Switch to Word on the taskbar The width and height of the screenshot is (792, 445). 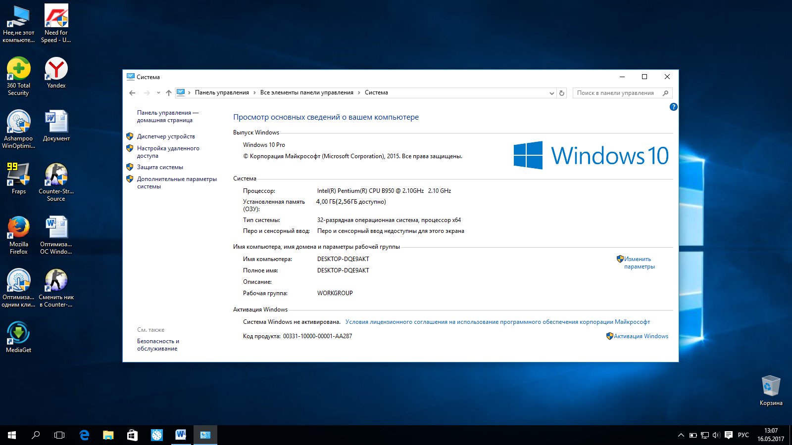[181, 435]
